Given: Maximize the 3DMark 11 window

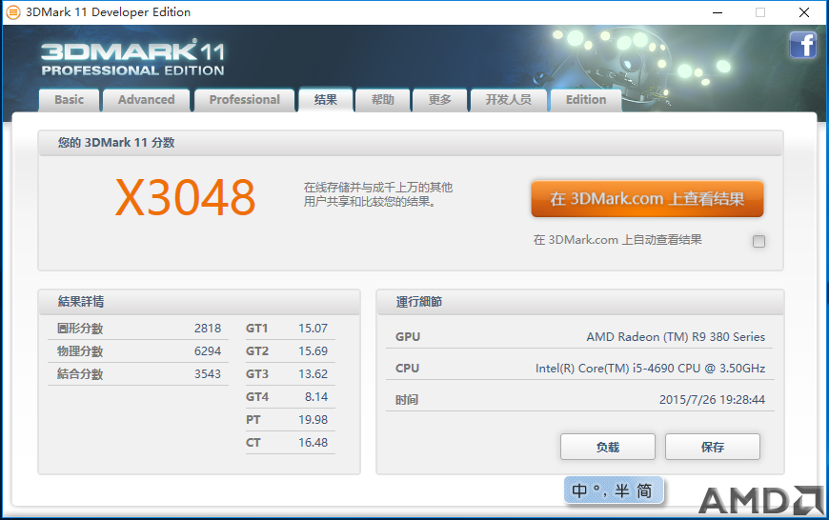Looking at the screenshot, I should [x=760, y=12].
